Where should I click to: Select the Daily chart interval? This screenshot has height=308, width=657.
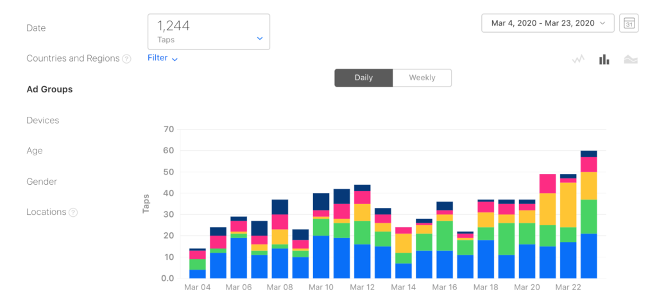tap(364, 78)
